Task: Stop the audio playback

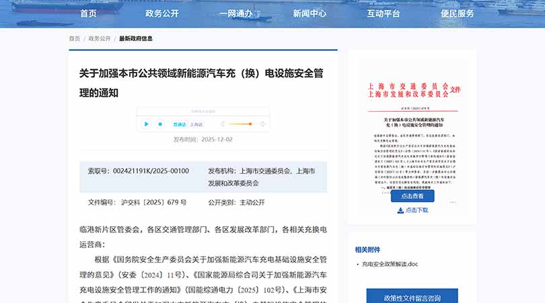Action: [160, 124]
